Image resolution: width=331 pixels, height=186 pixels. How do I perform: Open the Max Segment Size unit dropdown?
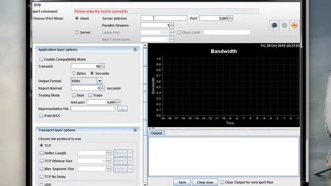pos(130,169)
